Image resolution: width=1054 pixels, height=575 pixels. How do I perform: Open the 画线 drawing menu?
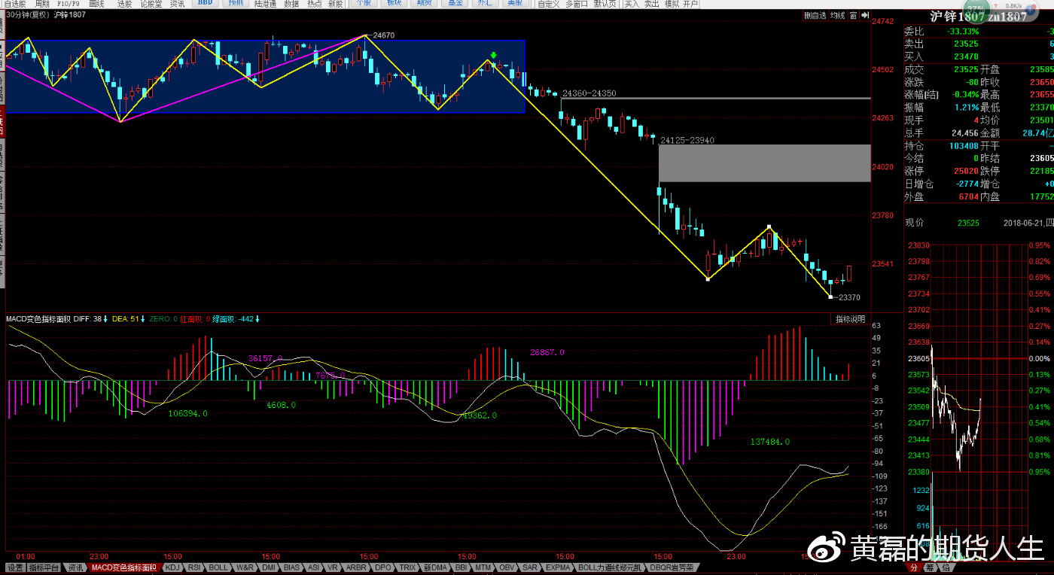point(96,4)
